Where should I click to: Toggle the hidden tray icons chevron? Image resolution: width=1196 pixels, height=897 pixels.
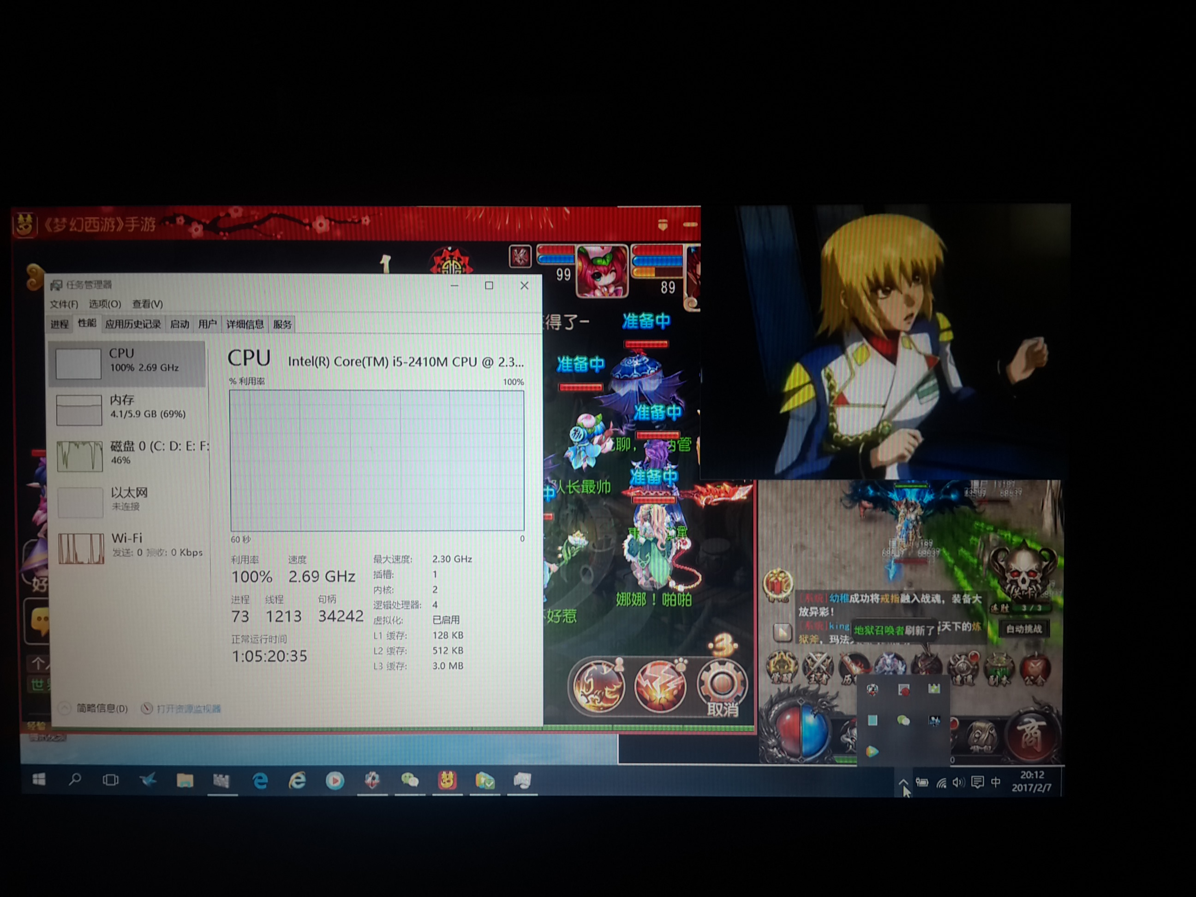click(x=903, y=782)
